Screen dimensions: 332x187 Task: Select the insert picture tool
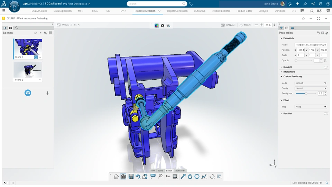click(x=175, y=176)
